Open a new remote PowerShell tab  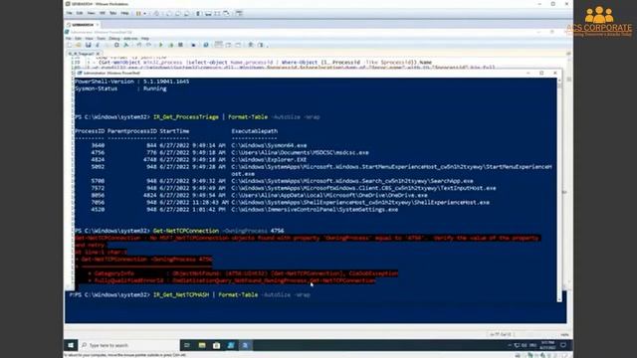click(193, 45)
